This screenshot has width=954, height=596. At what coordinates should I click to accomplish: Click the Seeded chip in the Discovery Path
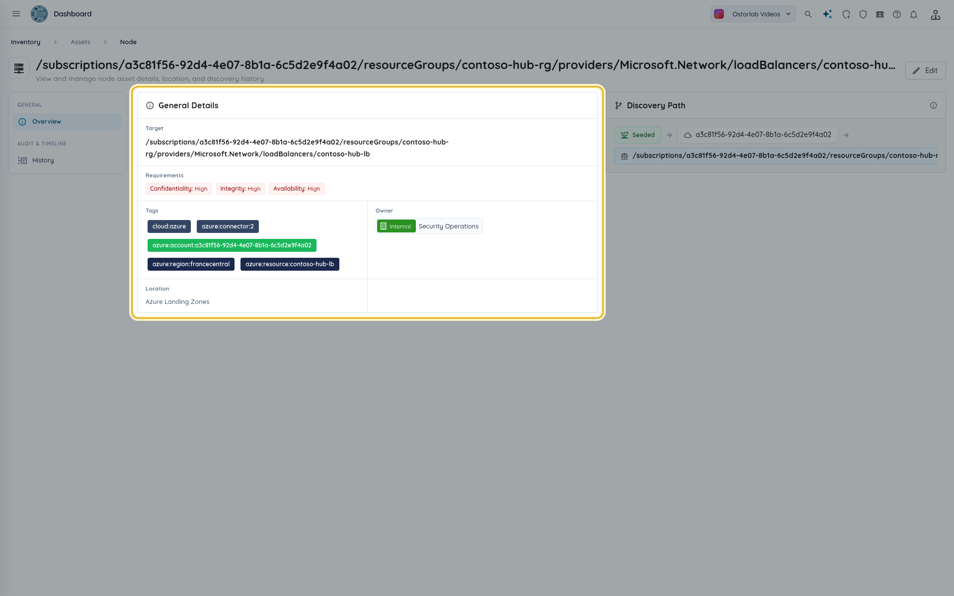637,135
